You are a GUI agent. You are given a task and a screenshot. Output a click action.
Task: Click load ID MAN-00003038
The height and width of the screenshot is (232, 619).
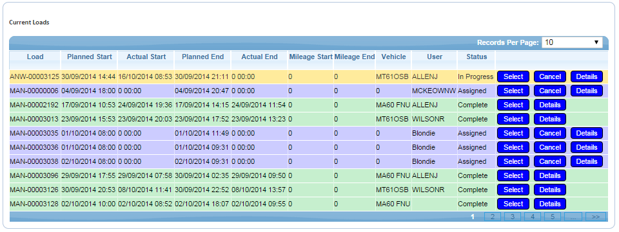[x=34, y=161]
